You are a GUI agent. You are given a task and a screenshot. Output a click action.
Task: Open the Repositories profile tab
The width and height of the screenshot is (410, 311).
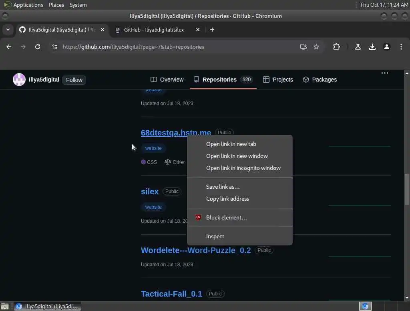[223, 80]
